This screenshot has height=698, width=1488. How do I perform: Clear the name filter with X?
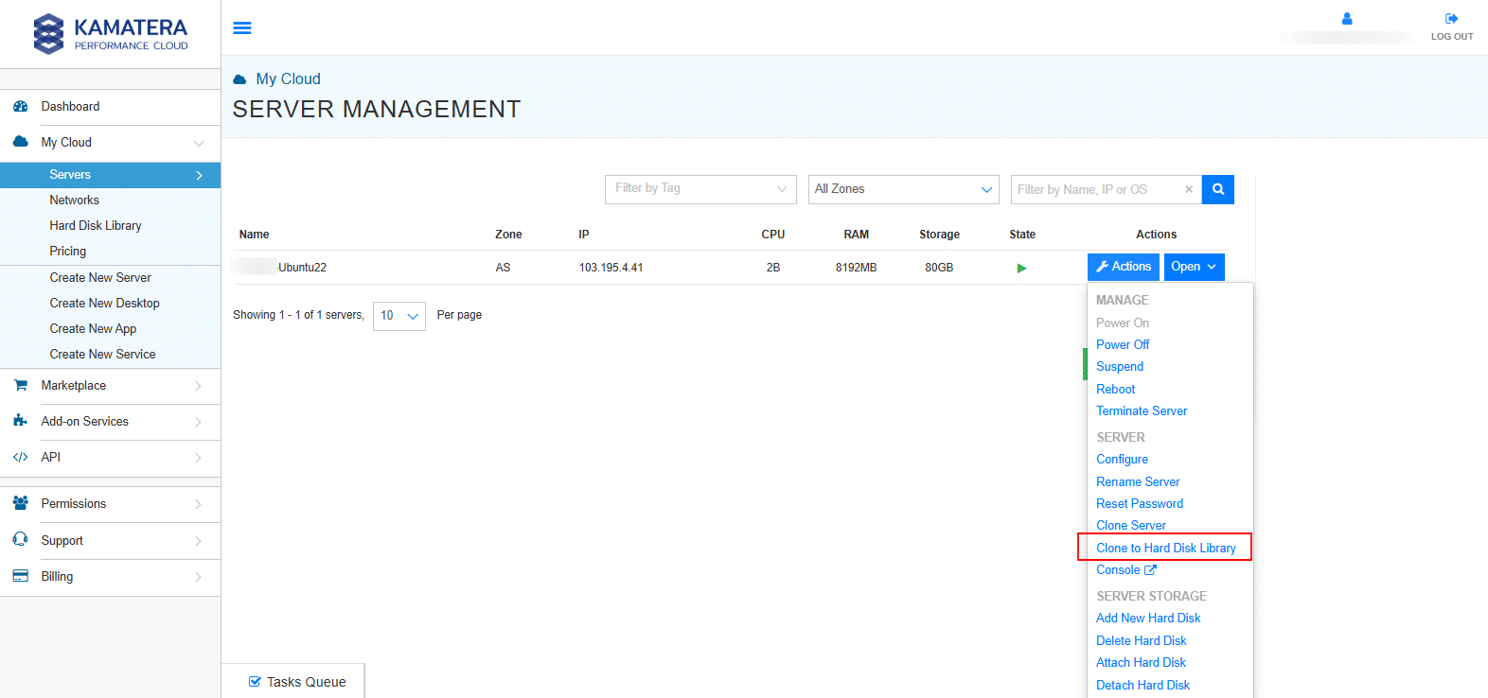click(1189, 189)
